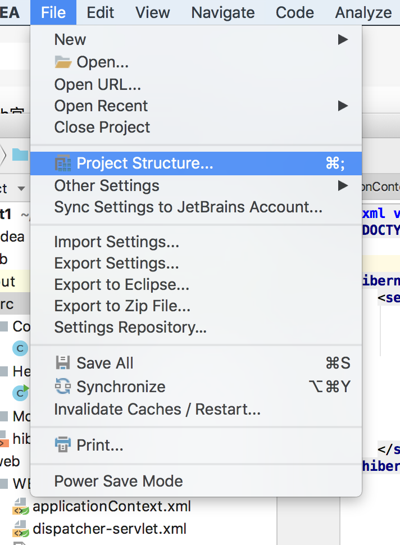Open the View menu
Screen dimensions: 400x545
click(x=153, y=13)
